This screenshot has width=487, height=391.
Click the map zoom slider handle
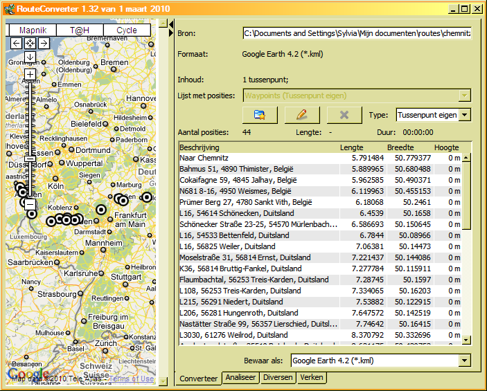coord(30,158)
